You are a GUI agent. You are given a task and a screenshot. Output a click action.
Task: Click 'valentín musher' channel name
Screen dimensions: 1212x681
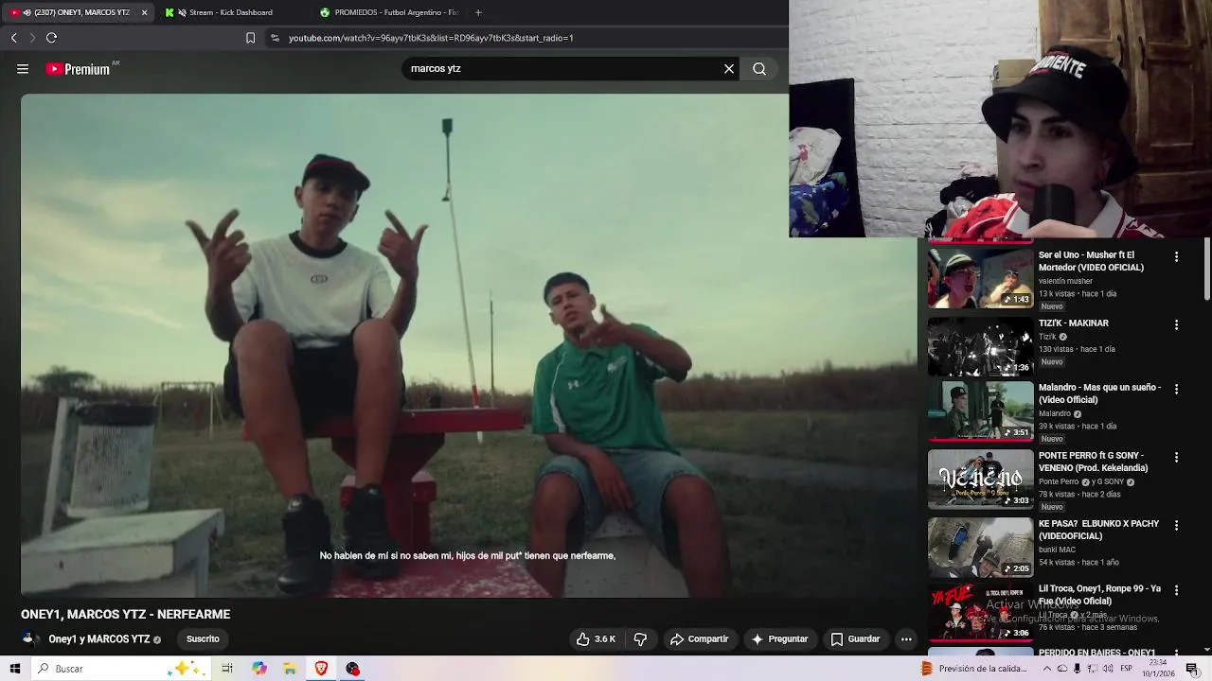[x=1065, y=281]
